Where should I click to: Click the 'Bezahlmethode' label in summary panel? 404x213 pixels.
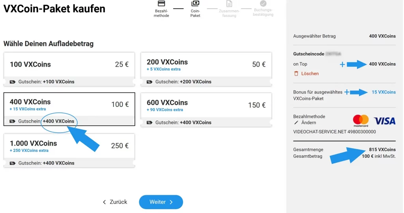(x=309, y=116)
